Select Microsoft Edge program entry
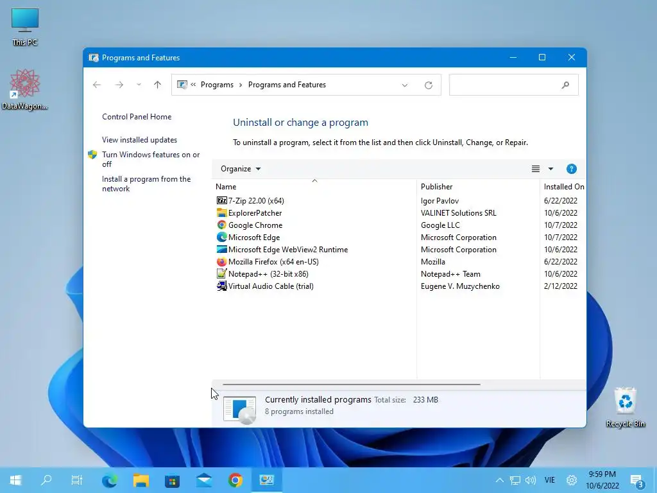 click(x=254, y=237)
